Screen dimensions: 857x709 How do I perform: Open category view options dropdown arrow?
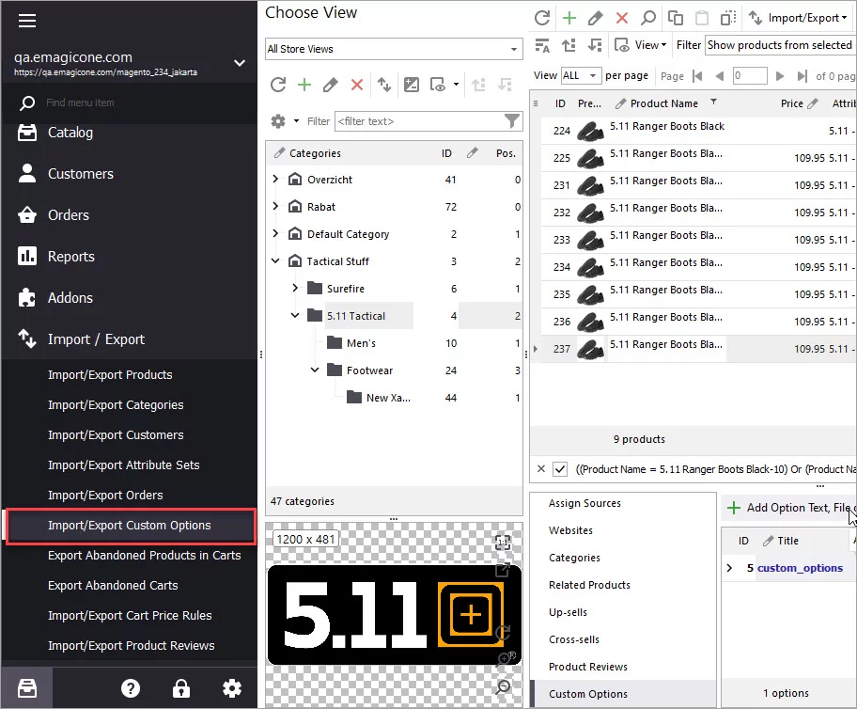456,85
